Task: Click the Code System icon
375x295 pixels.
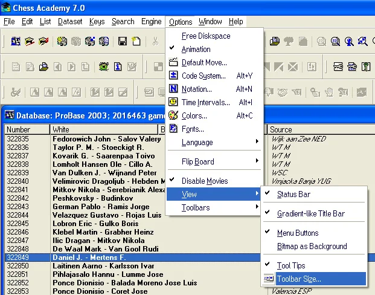Action: (173, 76)
